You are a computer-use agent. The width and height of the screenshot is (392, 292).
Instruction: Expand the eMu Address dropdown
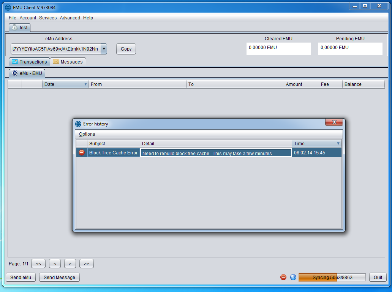[104, 49]
